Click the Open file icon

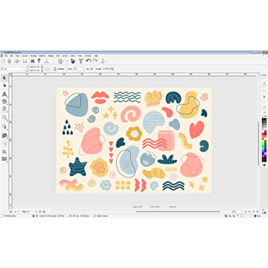(10, 61)
